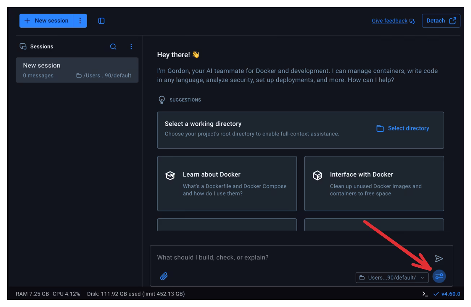Toggle the sidebar panel icon
This screenshot has height=307, width=471.
[x=101, y=21]
